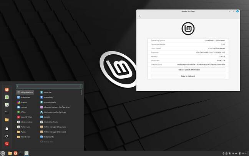Select the Accessories category
The height and width of the screenshot is (156, 249).
point(23,97)
